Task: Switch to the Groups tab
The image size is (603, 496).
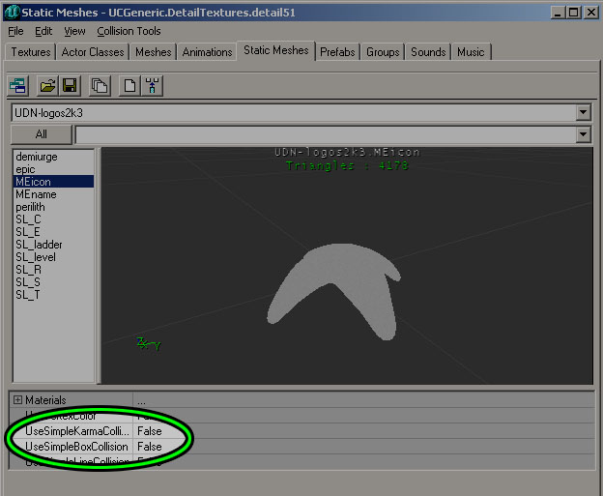Action: pos(383,52)
